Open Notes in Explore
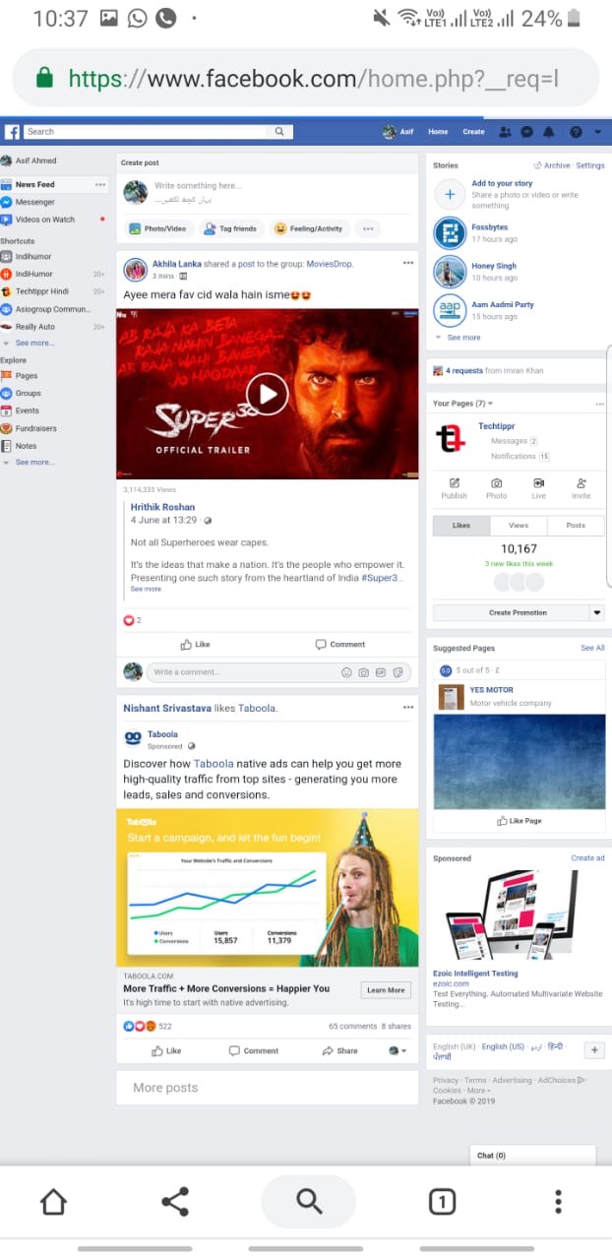This screenshot has height=1260, width=612. point(26,446)
